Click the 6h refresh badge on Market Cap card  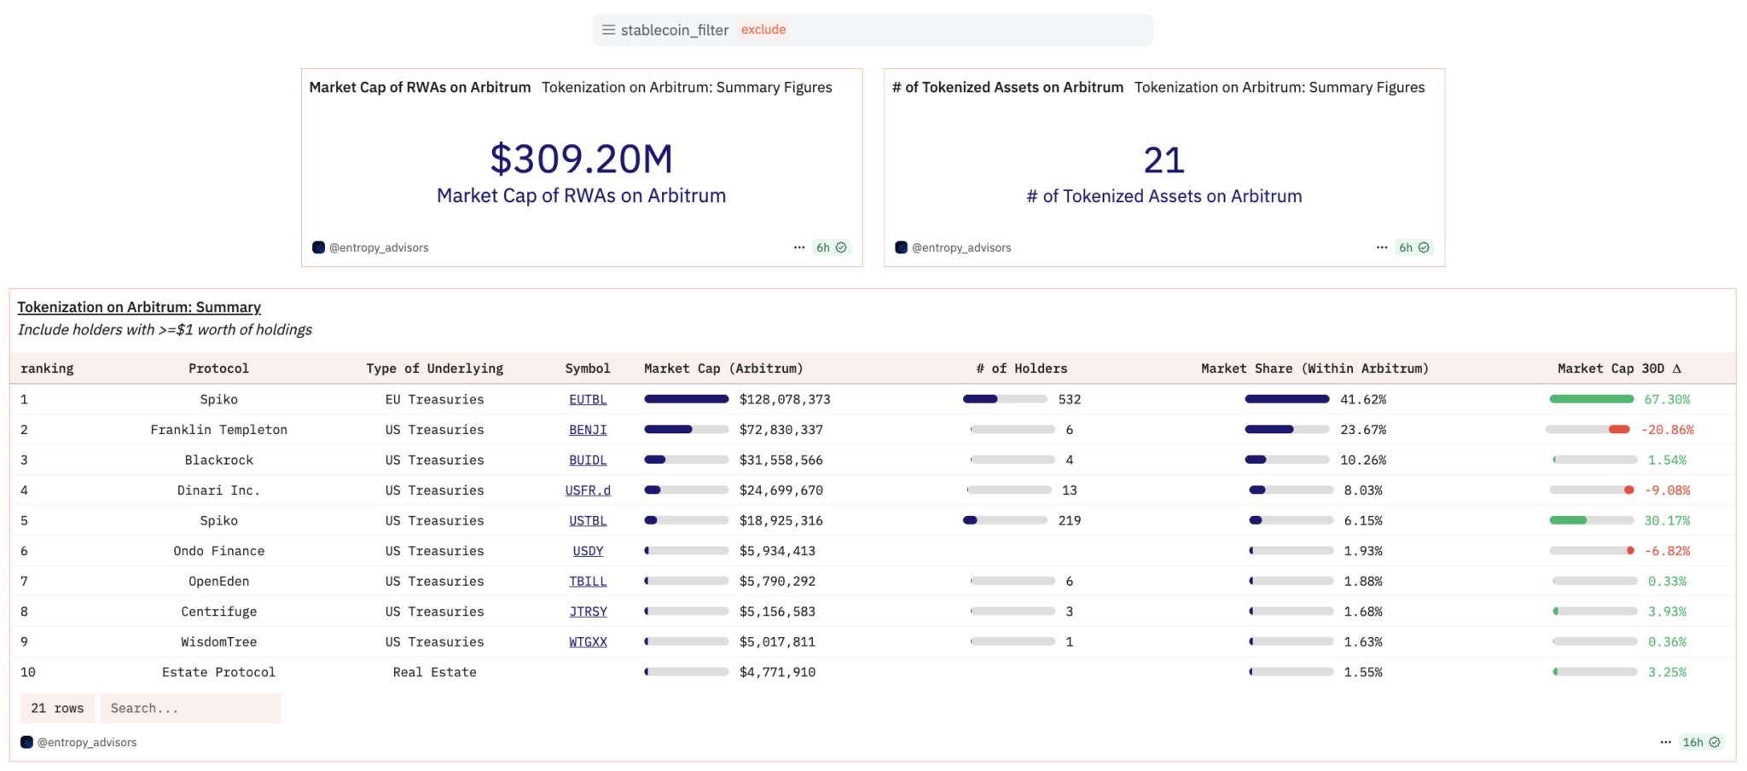tap(831, 247)
